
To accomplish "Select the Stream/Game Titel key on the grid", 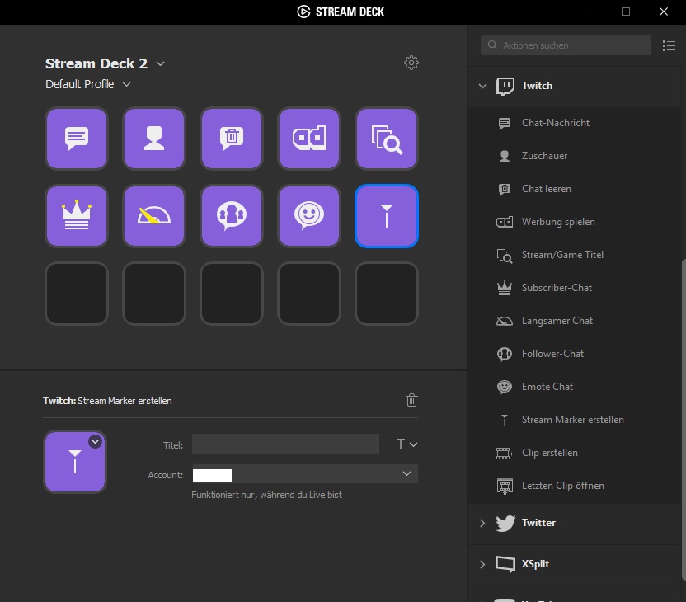I will click(387, 139).
